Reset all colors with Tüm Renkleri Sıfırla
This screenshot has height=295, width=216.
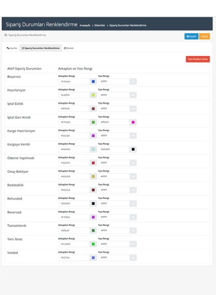[x=198, y=59]
